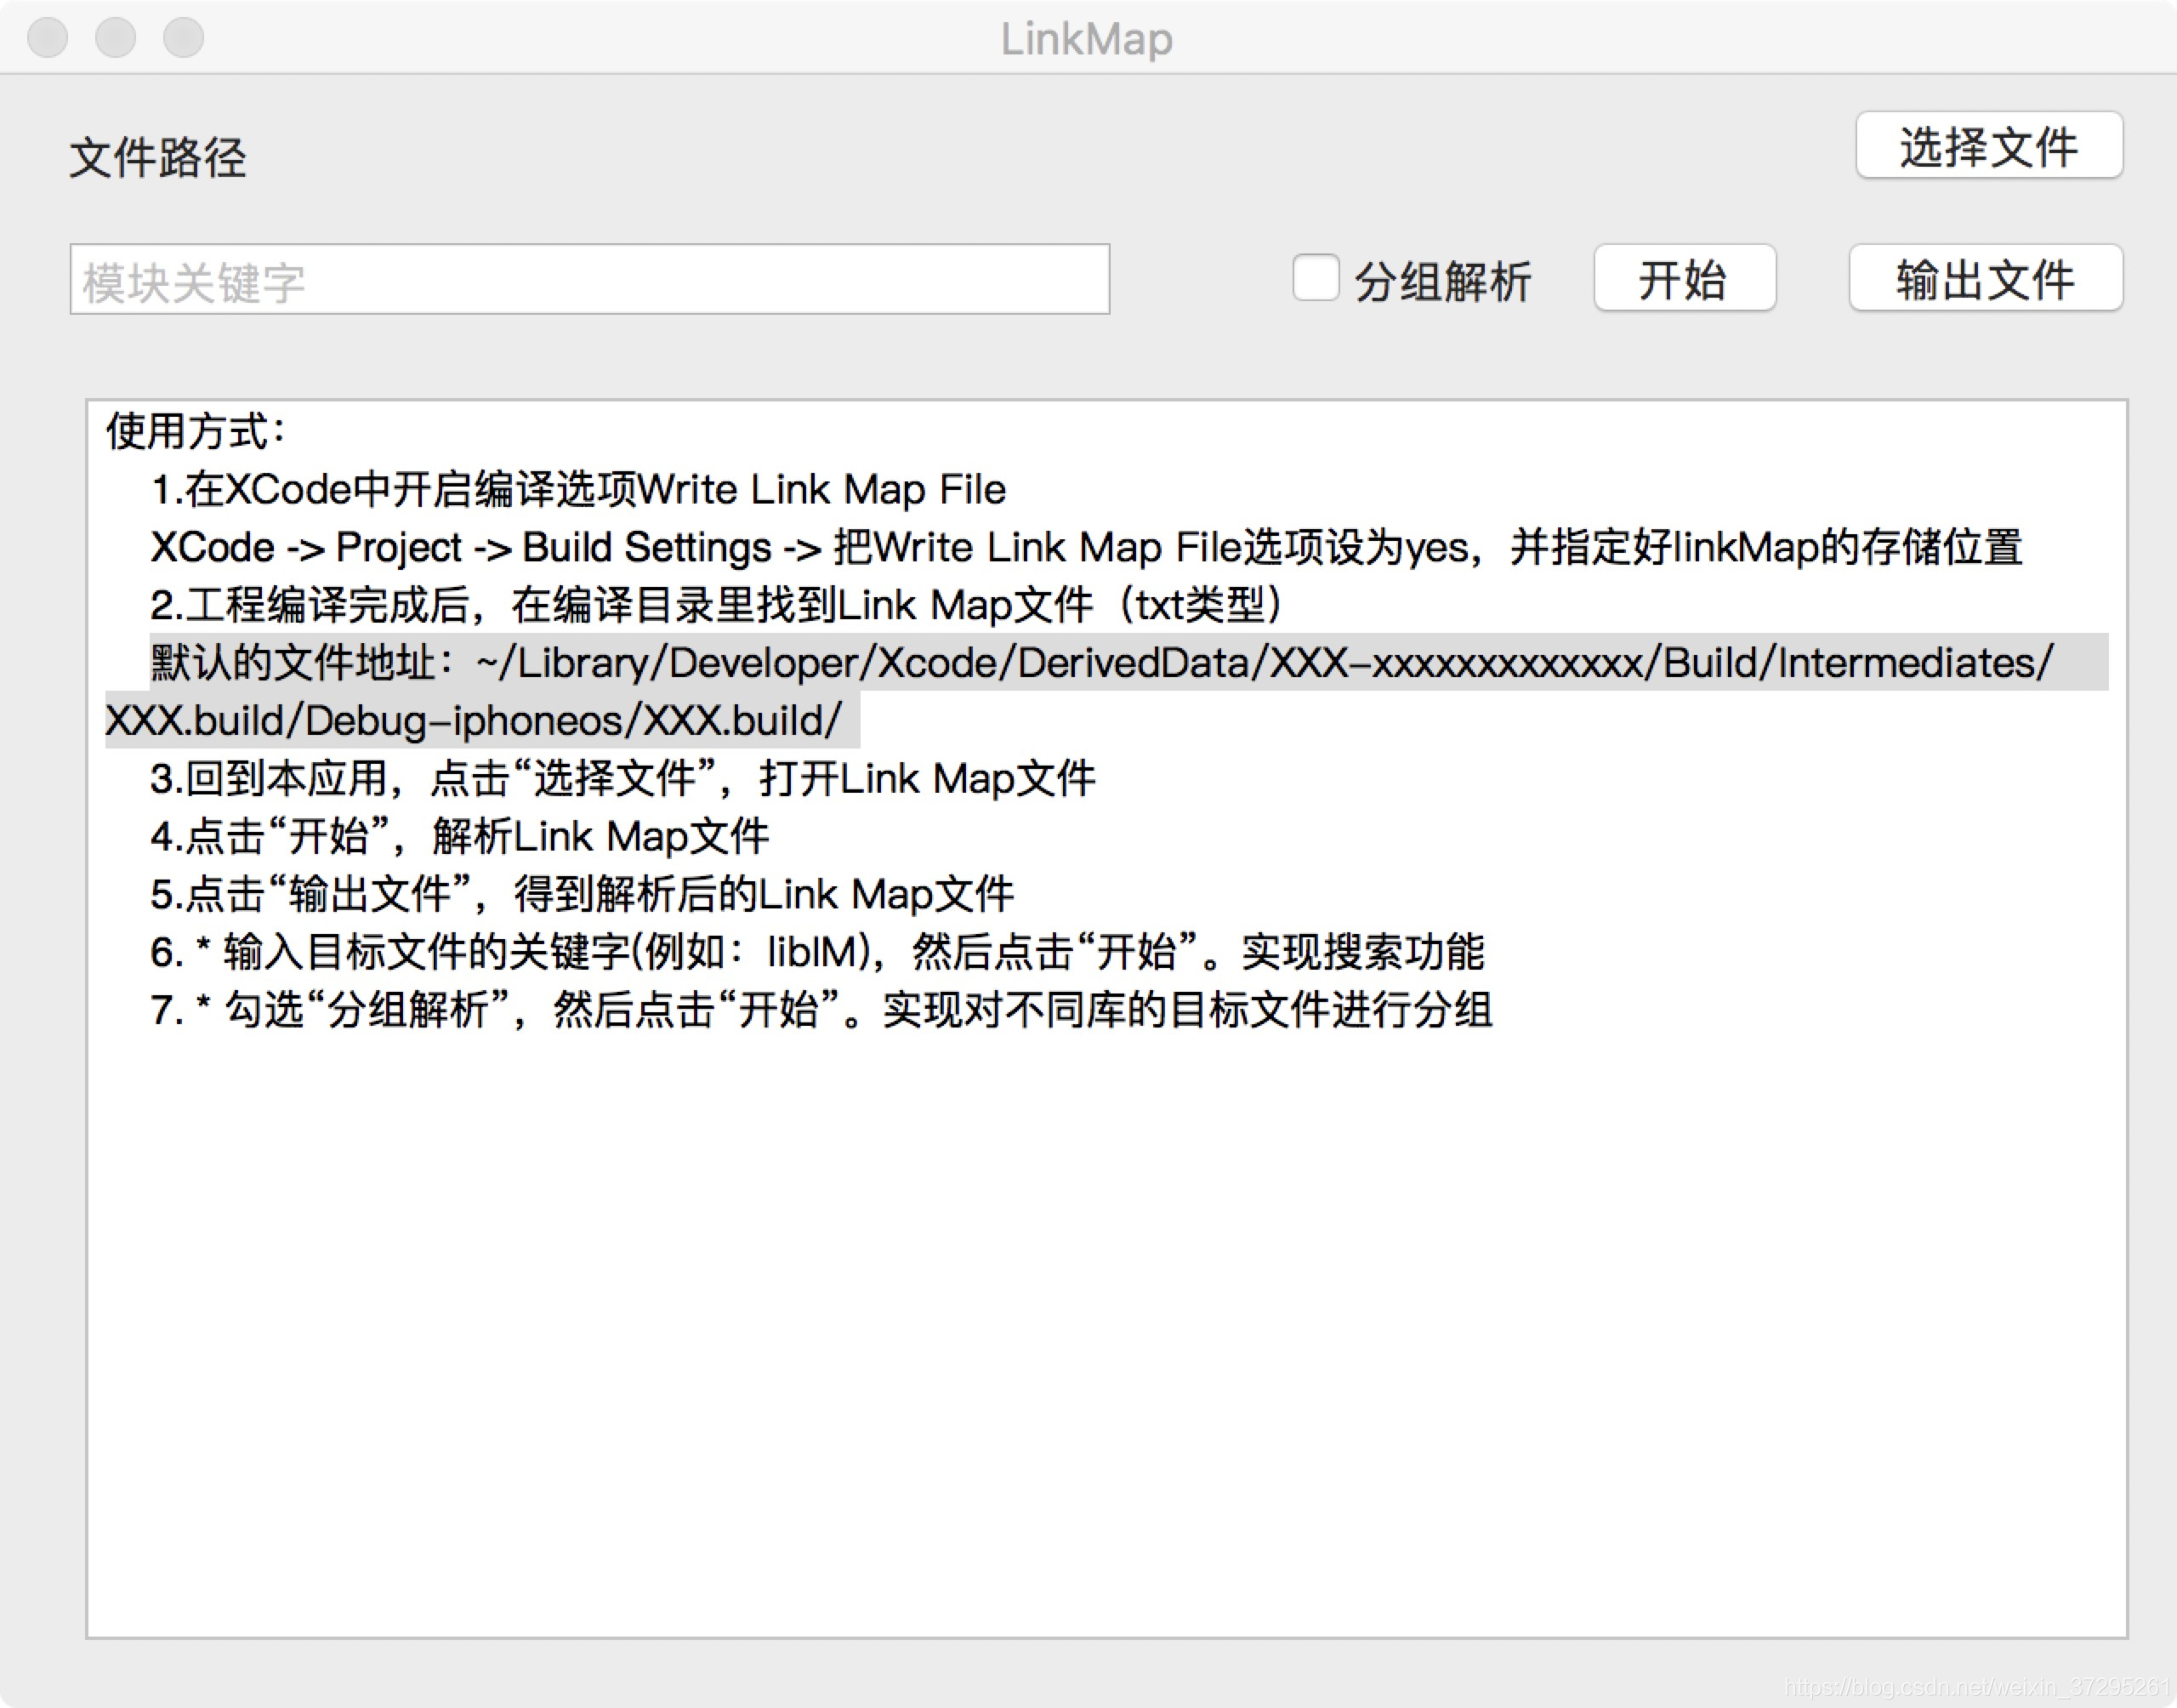Enable the 分组解析 checkbox
This screenshot has width=2177, height=1708.
click(1315, 278)
